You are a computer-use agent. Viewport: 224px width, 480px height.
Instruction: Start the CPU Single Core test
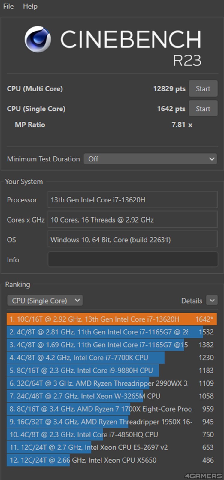point(203,109)
